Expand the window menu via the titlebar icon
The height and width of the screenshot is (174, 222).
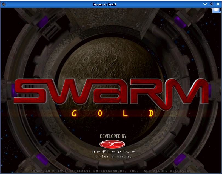(3, 4)
